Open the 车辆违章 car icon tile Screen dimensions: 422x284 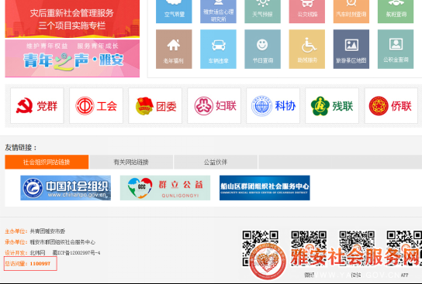click(218, 49)
